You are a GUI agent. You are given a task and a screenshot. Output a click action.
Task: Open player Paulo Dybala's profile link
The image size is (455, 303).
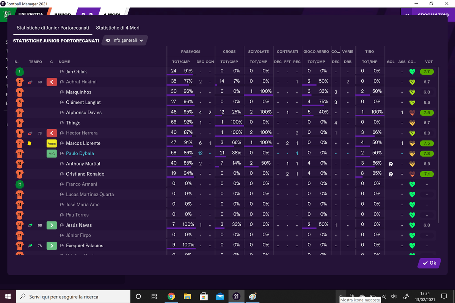pyautogui.click(x=80, y=153)
